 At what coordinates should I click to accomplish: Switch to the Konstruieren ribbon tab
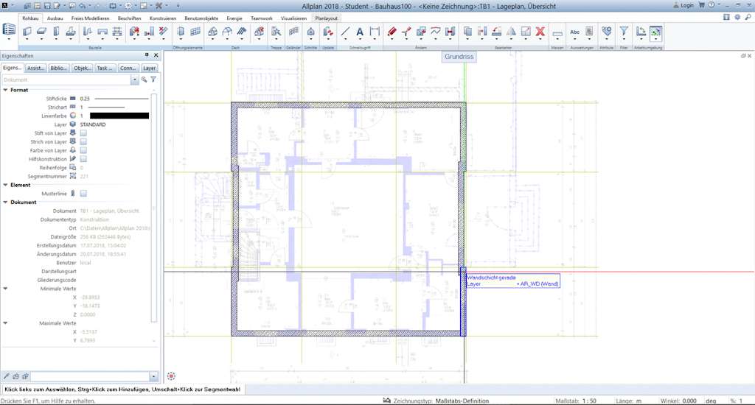[162, 17]
